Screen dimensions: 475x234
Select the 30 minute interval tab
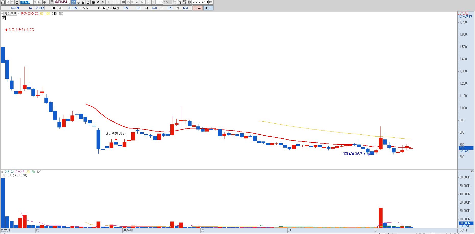(133, 2)
